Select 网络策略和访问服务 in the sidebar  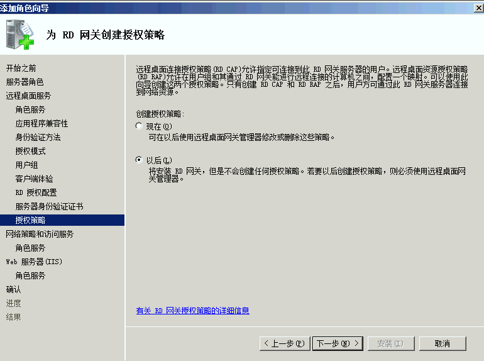coord(40,234)
